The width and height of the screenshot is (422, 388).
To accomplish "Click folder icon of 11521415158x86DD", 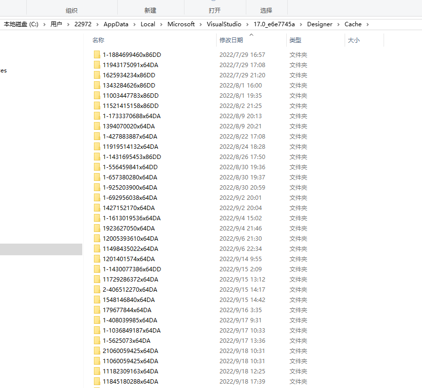I will pyautogui.click(x=97, y=106).
